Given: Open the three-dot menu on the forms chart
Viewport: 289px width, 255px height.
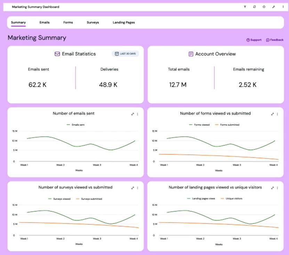Looking at the screenshot, I should click(278, 114).
